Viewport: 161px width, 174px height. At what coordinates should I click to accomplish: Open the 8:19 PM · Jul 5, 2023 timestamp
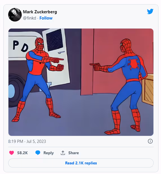pos(27,141)
